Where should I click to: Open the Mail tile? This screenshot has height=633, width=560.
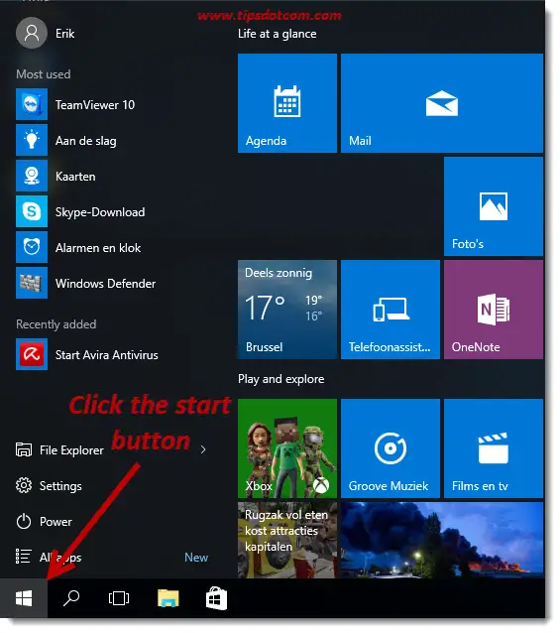pos(442,103)
